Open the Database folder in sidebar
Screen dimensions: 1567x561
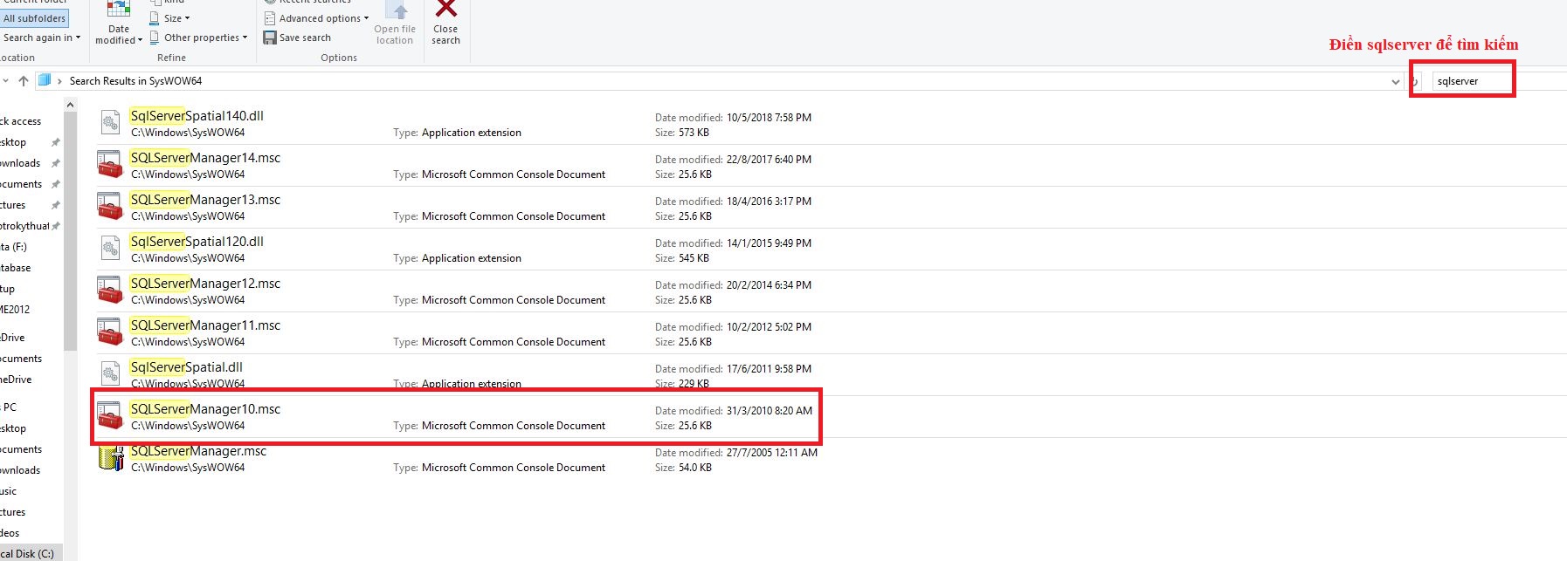coord(16,268)
